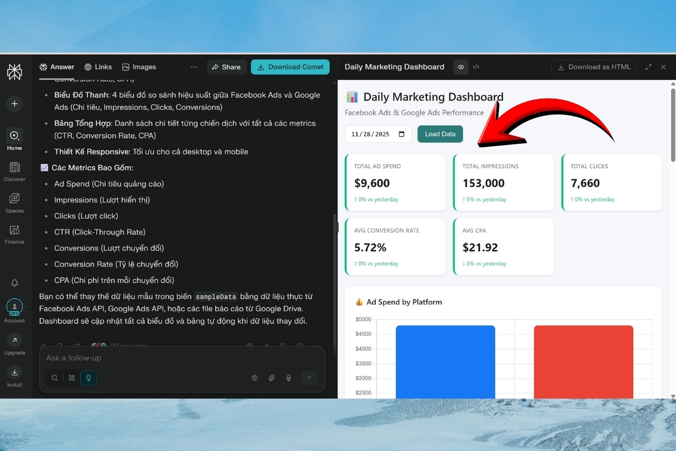Switch to the Images tab
This screenshot has height=451, width=676.
(139, 67)
